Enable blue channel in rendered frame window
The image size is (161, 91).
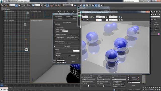click(101, 20)
